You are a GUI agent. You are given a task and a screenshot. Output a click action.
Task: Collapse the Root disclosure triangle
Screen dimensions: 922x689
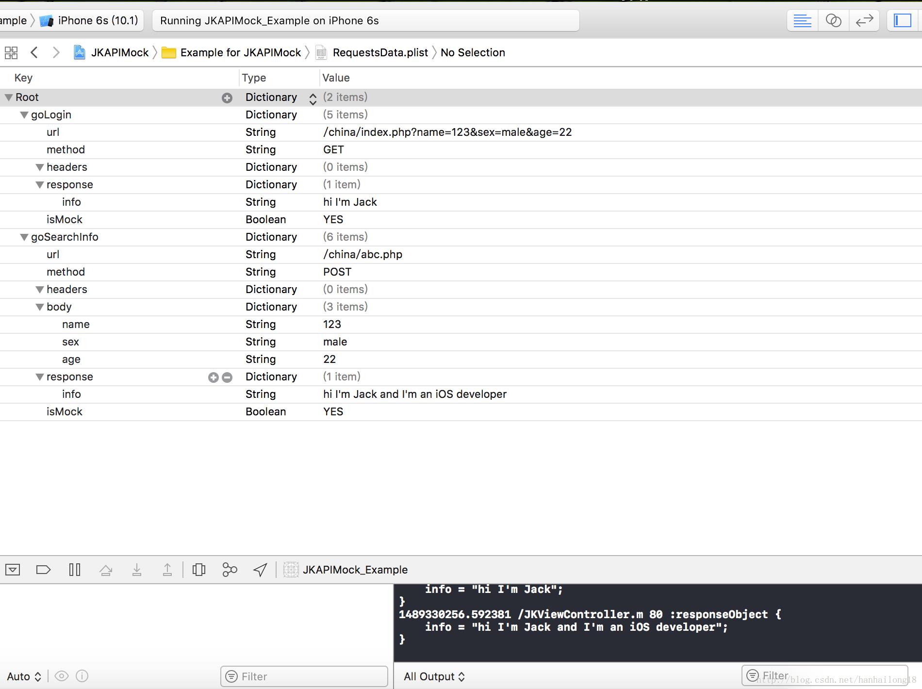click(x=9, y=98)
